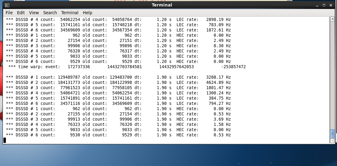The image size is (337, 166).
Task: Click the LEC rate 2898.19 Hz
Action: (218, 19)
